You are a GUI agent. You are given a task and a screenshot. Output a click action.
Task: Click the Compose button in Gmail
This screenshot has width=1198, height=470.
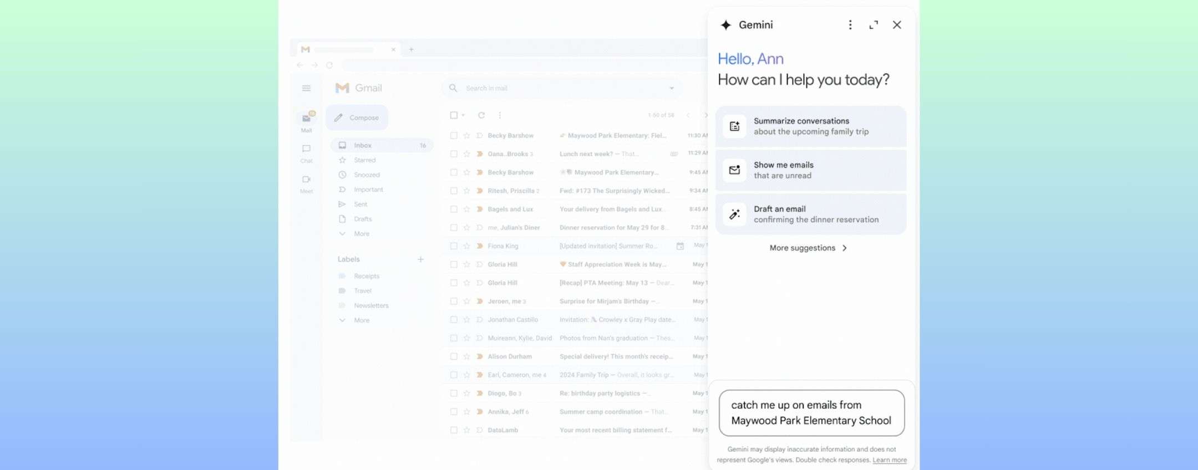357,117
